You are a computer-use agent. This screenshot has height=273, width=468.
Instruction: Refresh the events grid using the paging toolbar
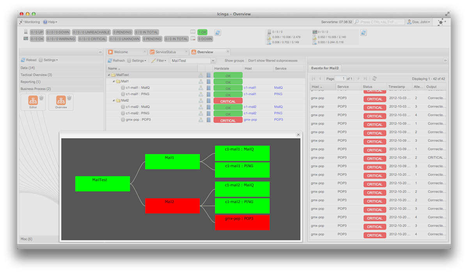point(374,79)
